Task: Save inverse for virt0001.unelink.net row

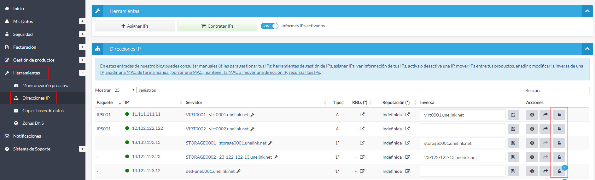Action: click(x=513, y=115)
